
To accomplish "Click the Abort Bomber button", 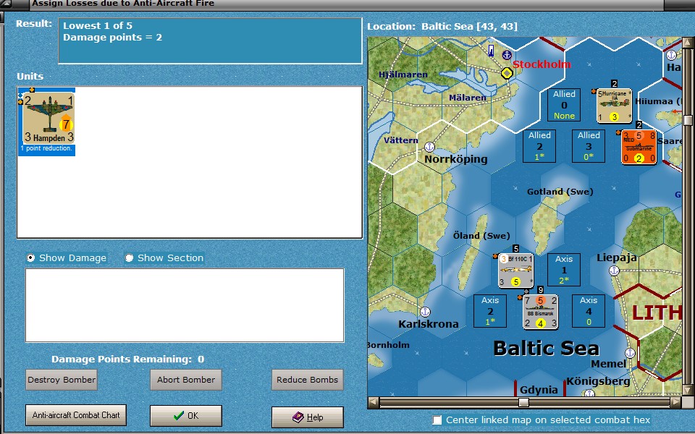I will pyautogui.click(x=186, y=380).
